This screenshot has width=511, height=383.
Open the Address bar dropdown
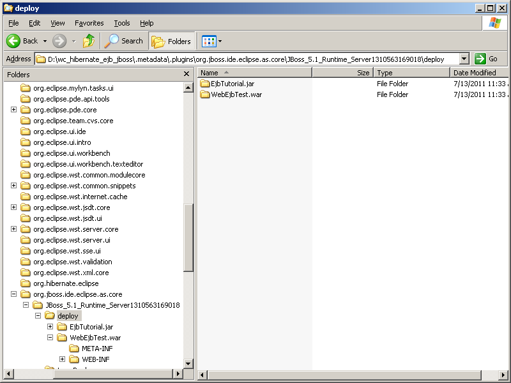464,59
